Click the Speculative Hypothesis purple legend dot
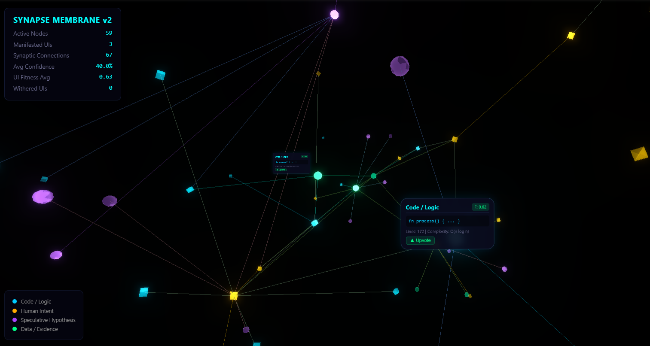The height and width of the screenshot is (346, 650). click(15, 320)
